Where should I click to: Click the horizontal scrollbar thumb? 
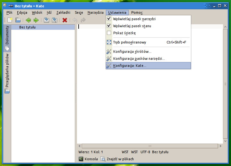tap(150, 146)
